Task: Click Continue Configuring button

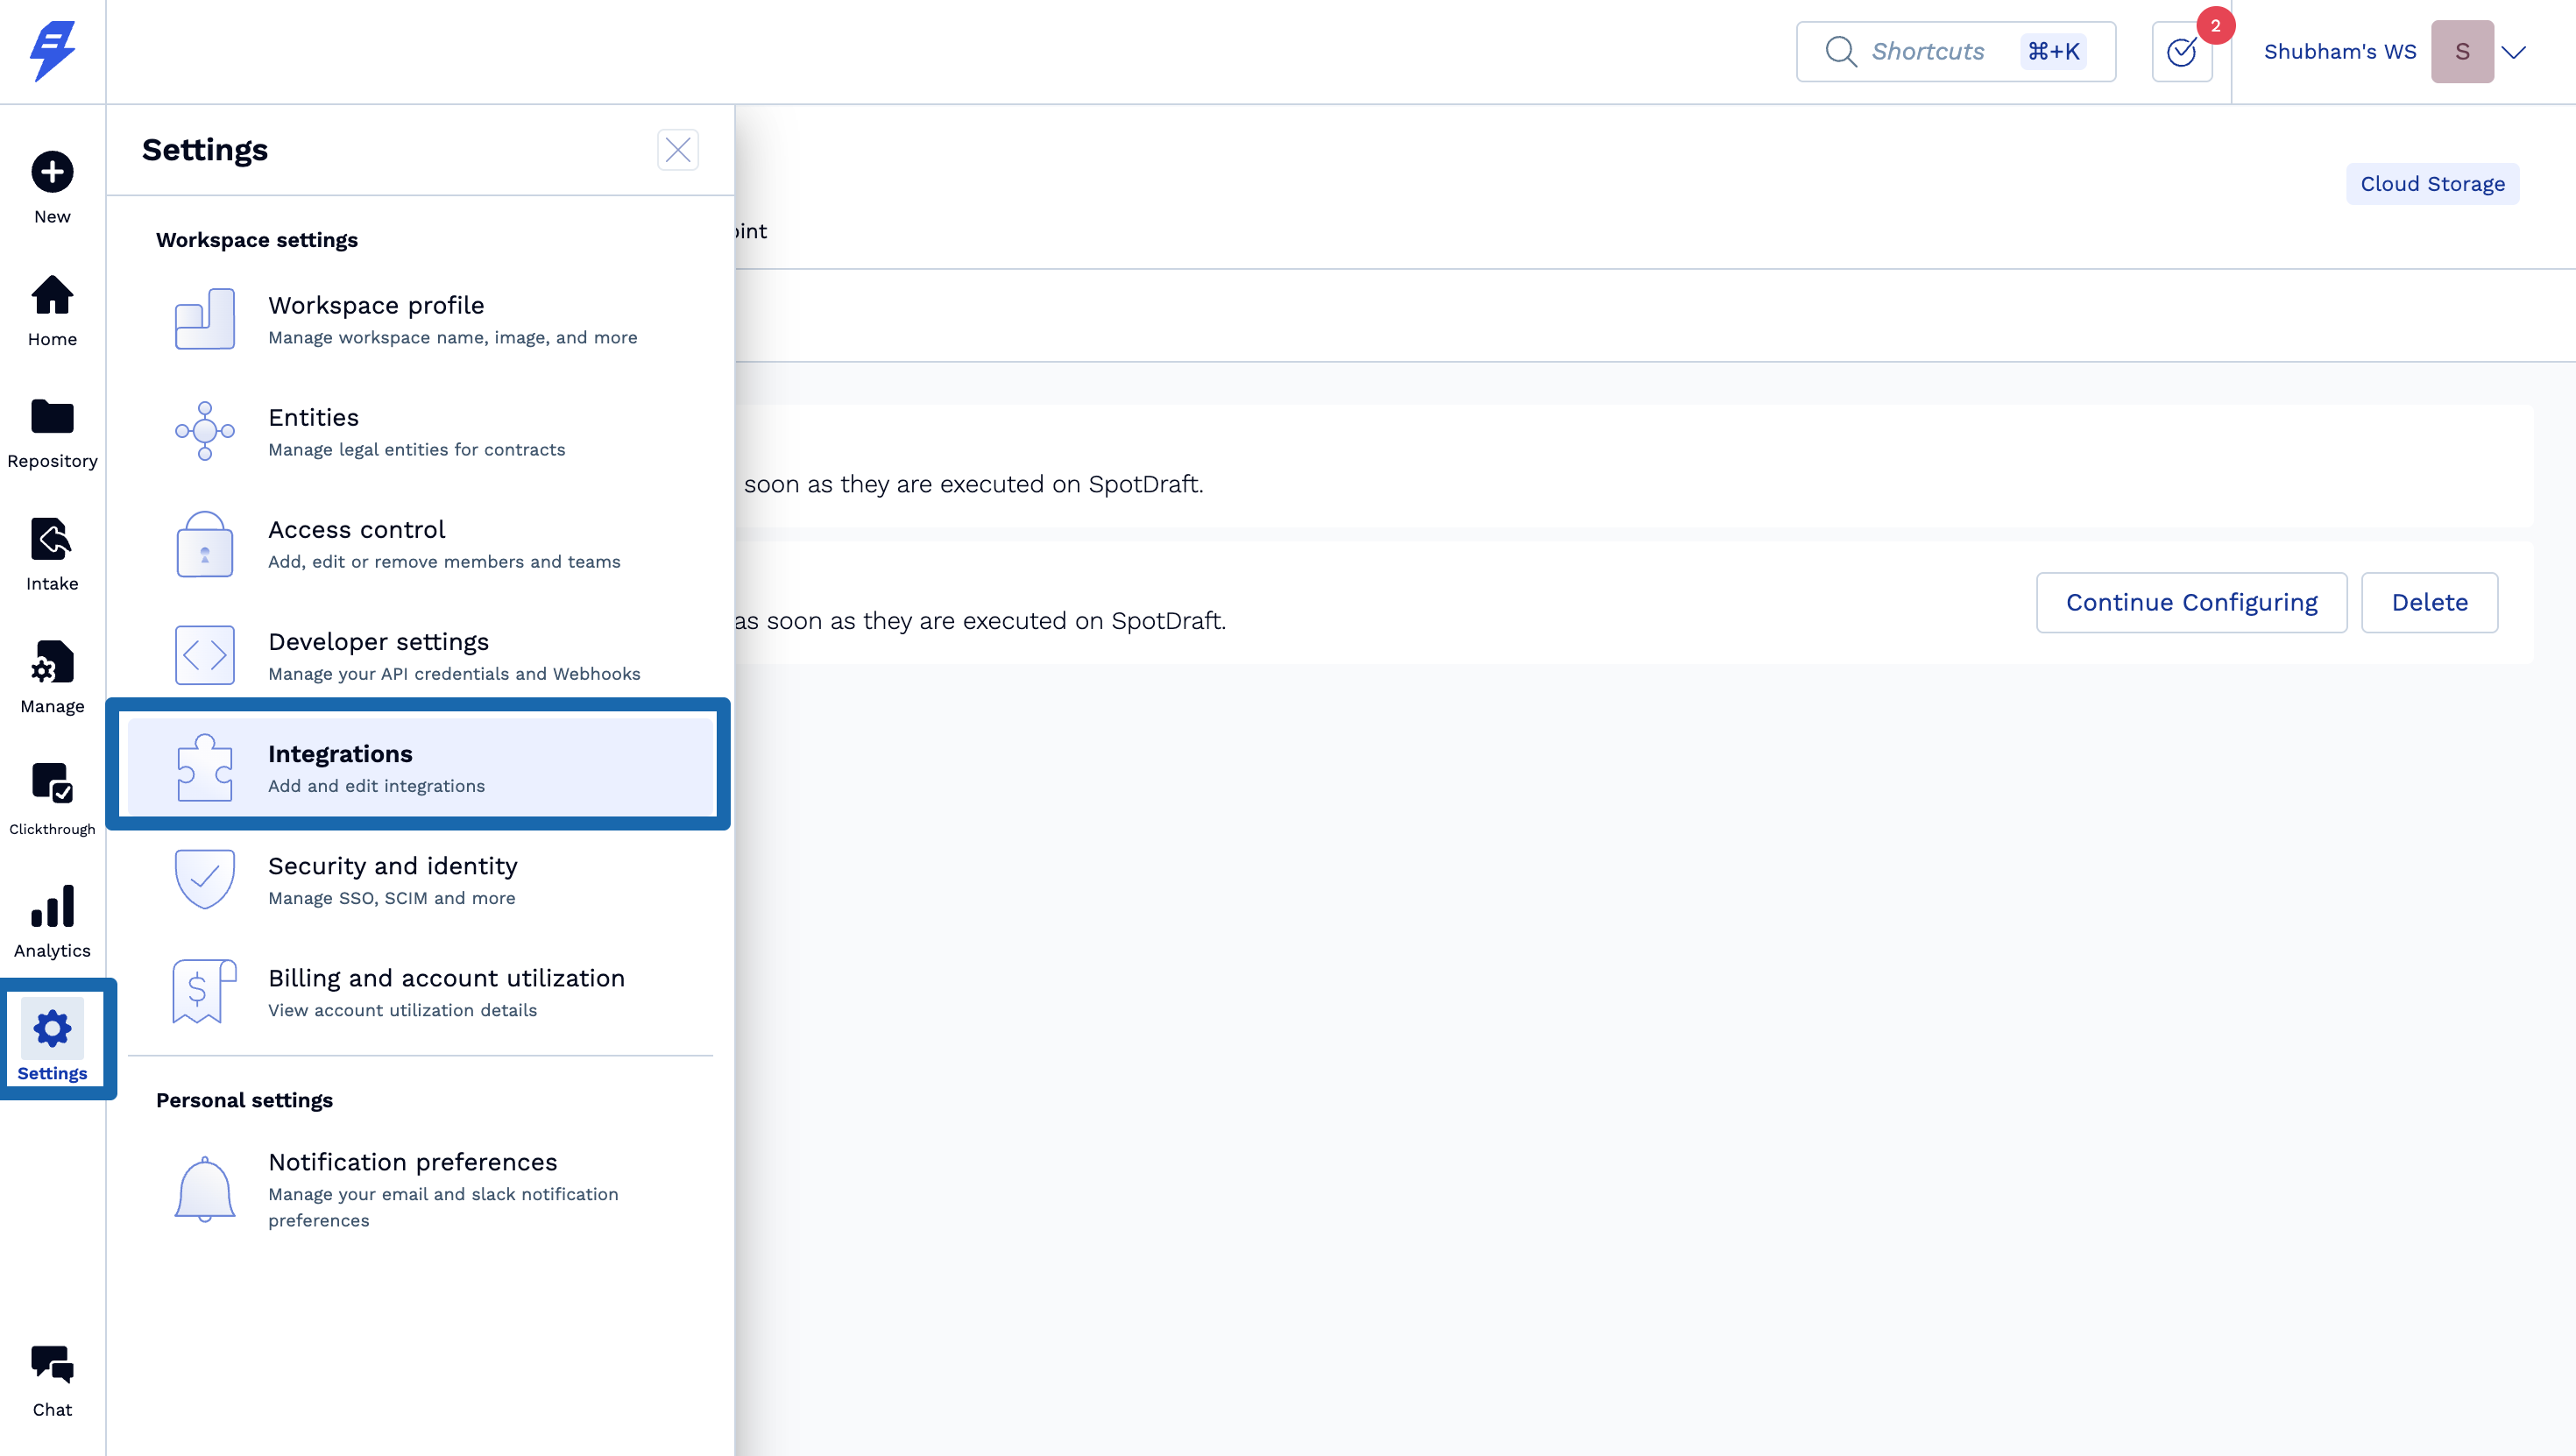Action: 2191,602
